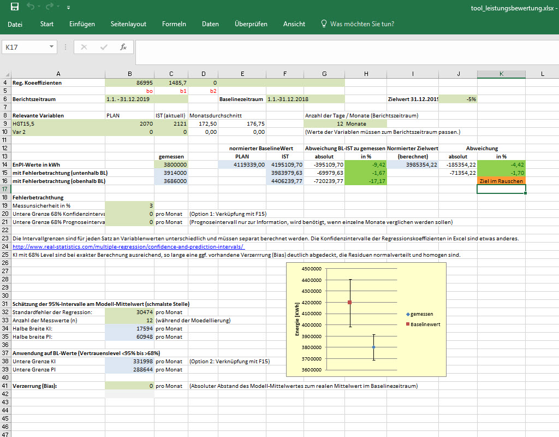Screen dimensions: 559x437
Task: Open the Customize Quick Access Toolbar dropdown
Action: pyautogui.click(x=68, y=8)
